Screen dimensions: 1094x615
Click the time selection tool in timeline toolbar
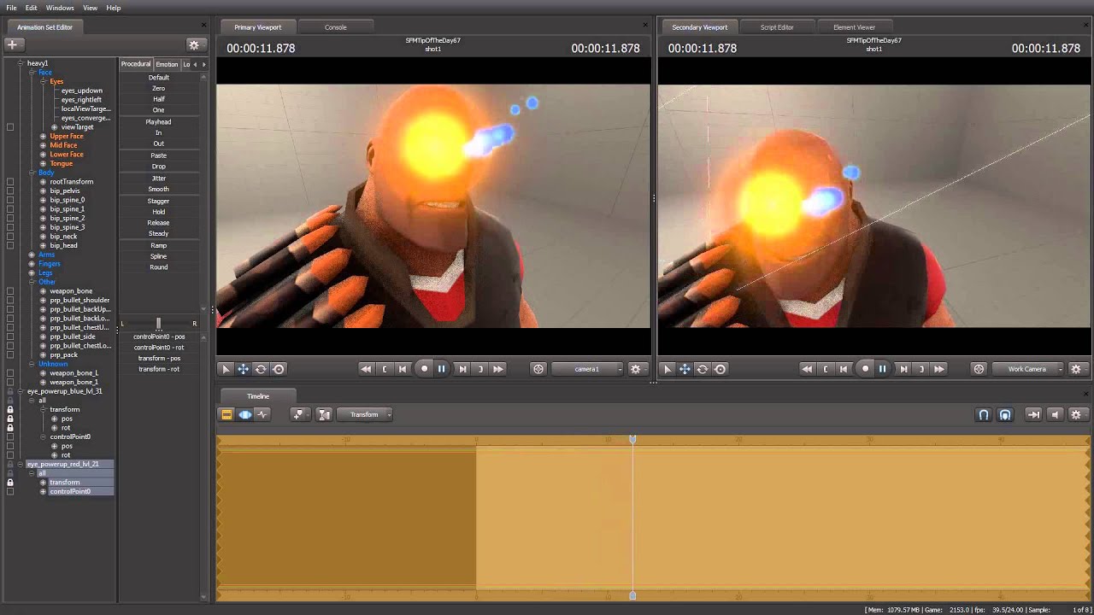click(x=324, y=414)
